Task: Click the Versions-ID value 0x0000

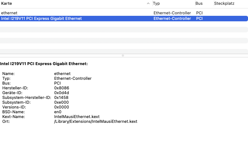Action: 61,107
